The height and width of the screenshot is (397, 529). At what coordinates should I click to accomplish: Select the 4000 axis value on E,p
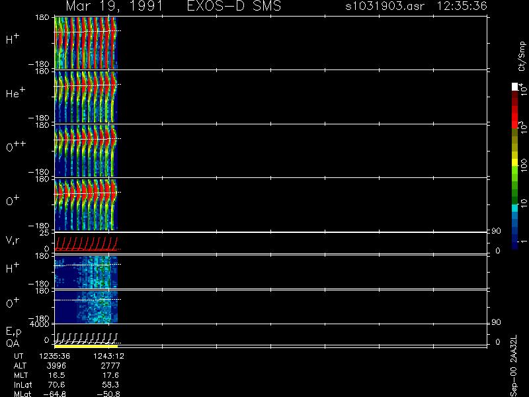[x=41, y=324]
